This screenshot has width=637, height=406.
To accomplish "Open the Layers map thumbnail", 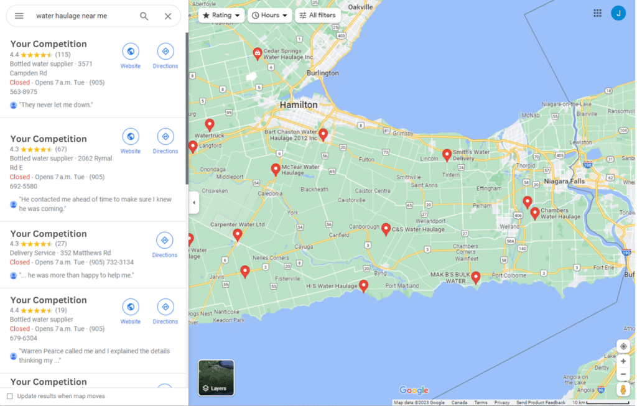I will click(216, 377).
